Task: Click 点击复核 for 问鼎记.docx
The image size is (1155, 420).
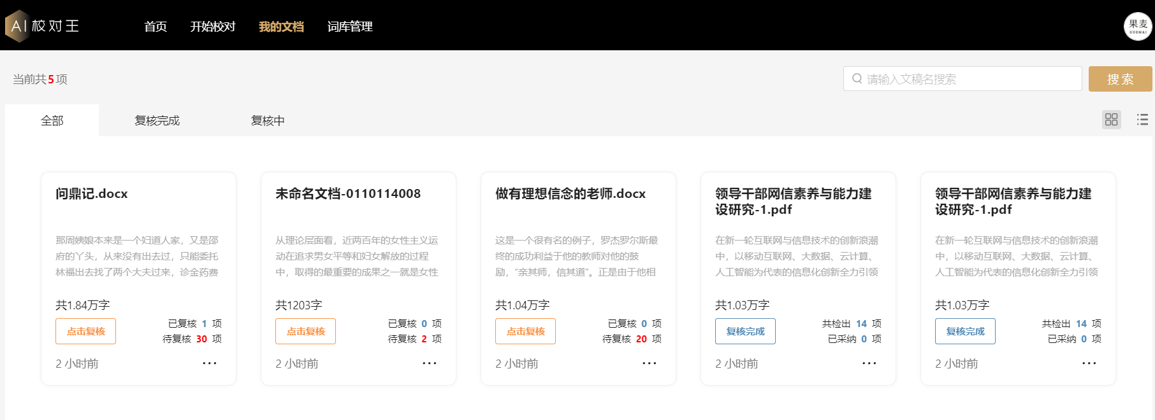Action: tap(85, 332)
